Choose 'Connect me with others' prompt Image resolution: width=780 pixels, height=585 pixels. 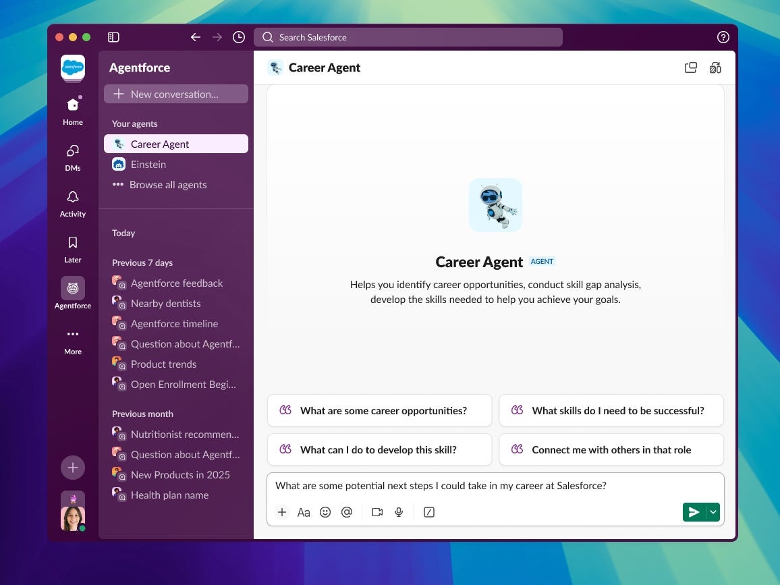[x=611, y=449]
